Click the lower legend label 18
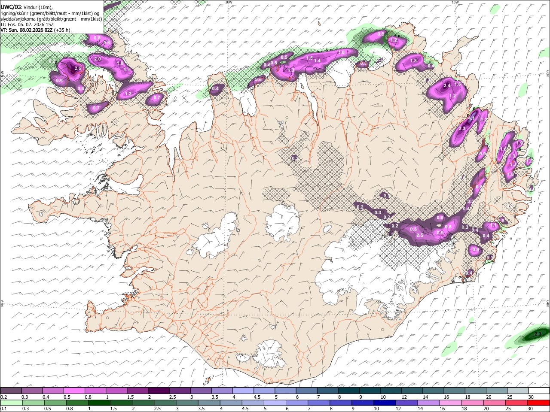550x412 pixels. point(464,409)
